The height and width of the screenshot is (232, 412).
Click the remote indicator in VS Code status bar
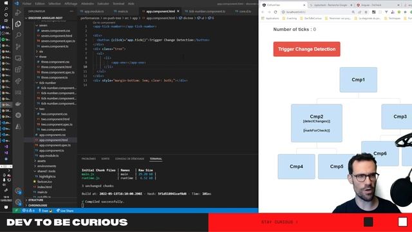tap(17, 211)
